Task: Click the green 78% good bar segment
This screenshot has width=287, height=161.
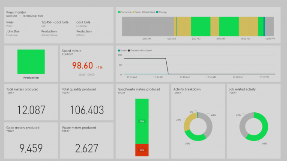Action: [x=142, y=121]
